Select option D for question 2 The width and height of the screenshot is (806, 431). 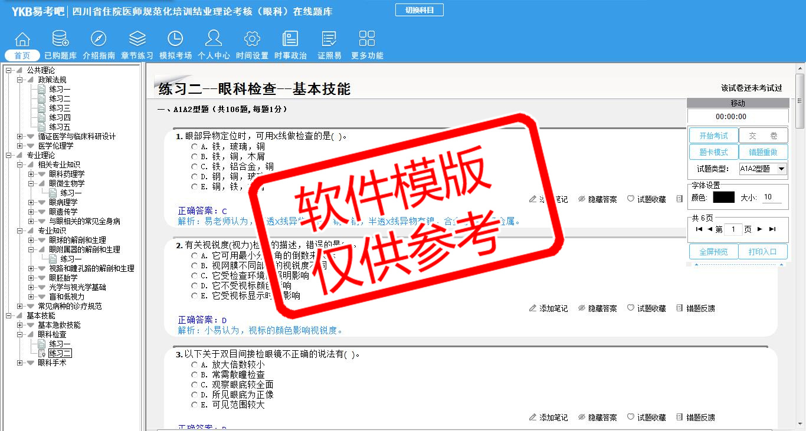pyautogui.click(x=194, y=286)
